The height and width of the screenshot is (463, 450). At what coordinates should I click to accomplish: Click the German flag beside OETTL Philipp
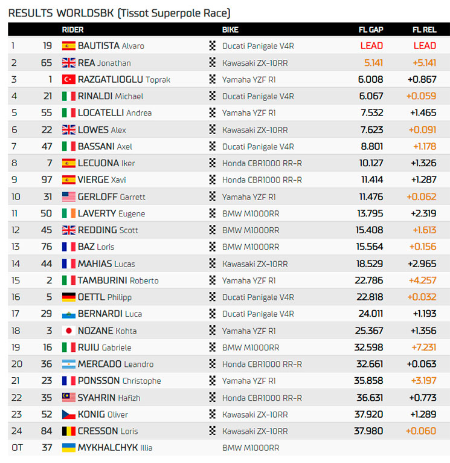tap(68, 297)
